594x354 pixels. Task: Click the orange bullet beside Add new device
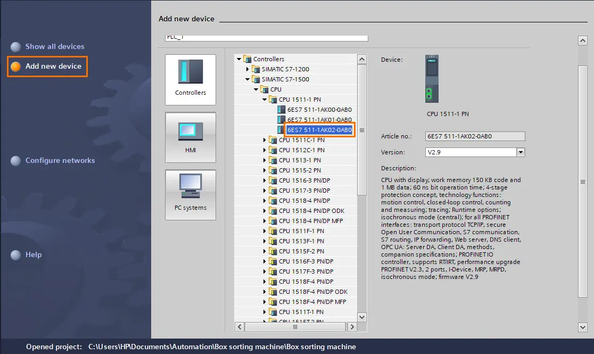[x=15, y=67]
